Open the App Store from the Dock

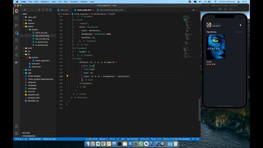130,144
